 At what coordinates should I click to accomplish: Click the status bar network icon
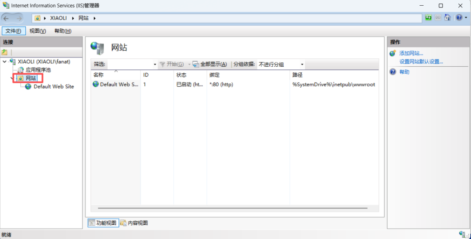462,234
